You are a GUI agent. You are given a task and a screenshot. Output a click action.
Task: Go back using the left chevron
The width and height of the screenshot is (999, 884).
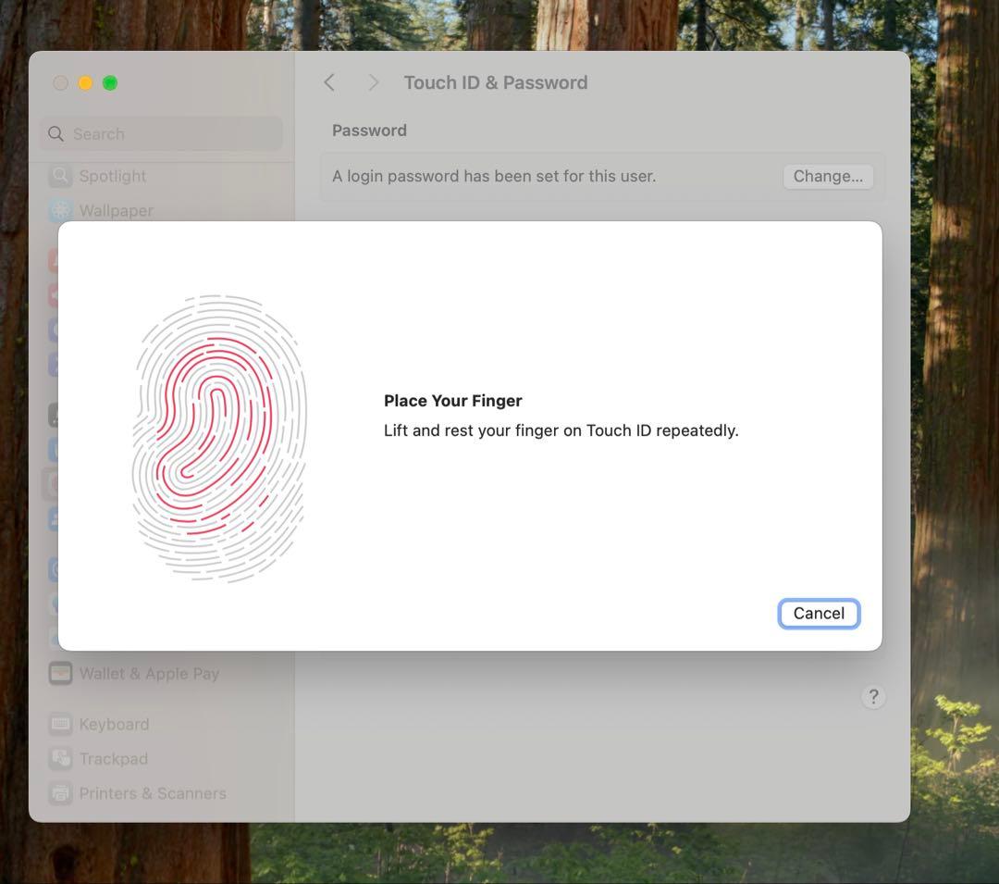pyautogui.click(x=329, y=82)
